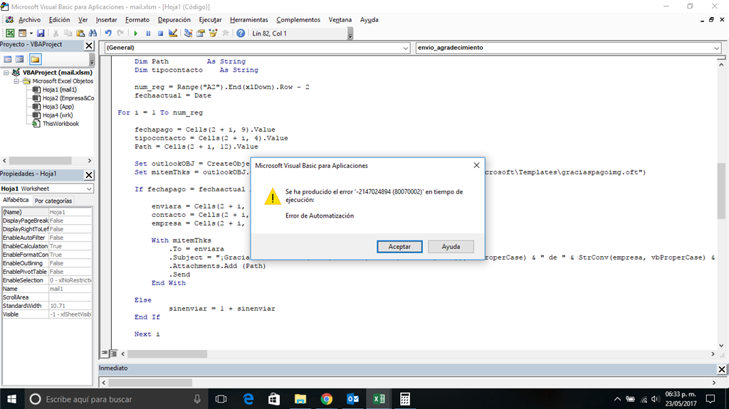
Task: Undo last action with blue arrow icon
Action: 108,33
